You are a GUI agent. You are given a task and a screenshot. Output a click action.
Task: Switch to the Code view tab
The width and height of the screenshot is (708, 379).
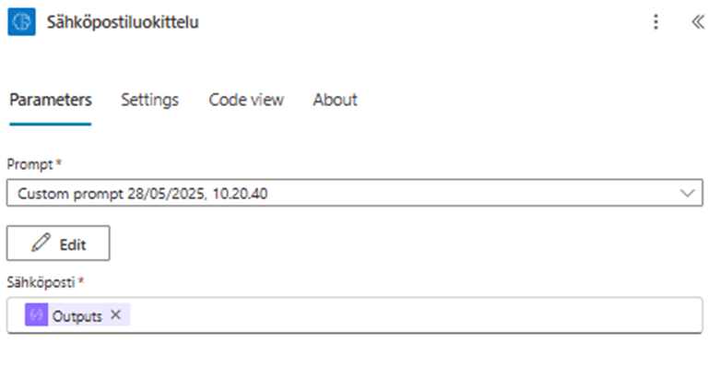[246, 100]
